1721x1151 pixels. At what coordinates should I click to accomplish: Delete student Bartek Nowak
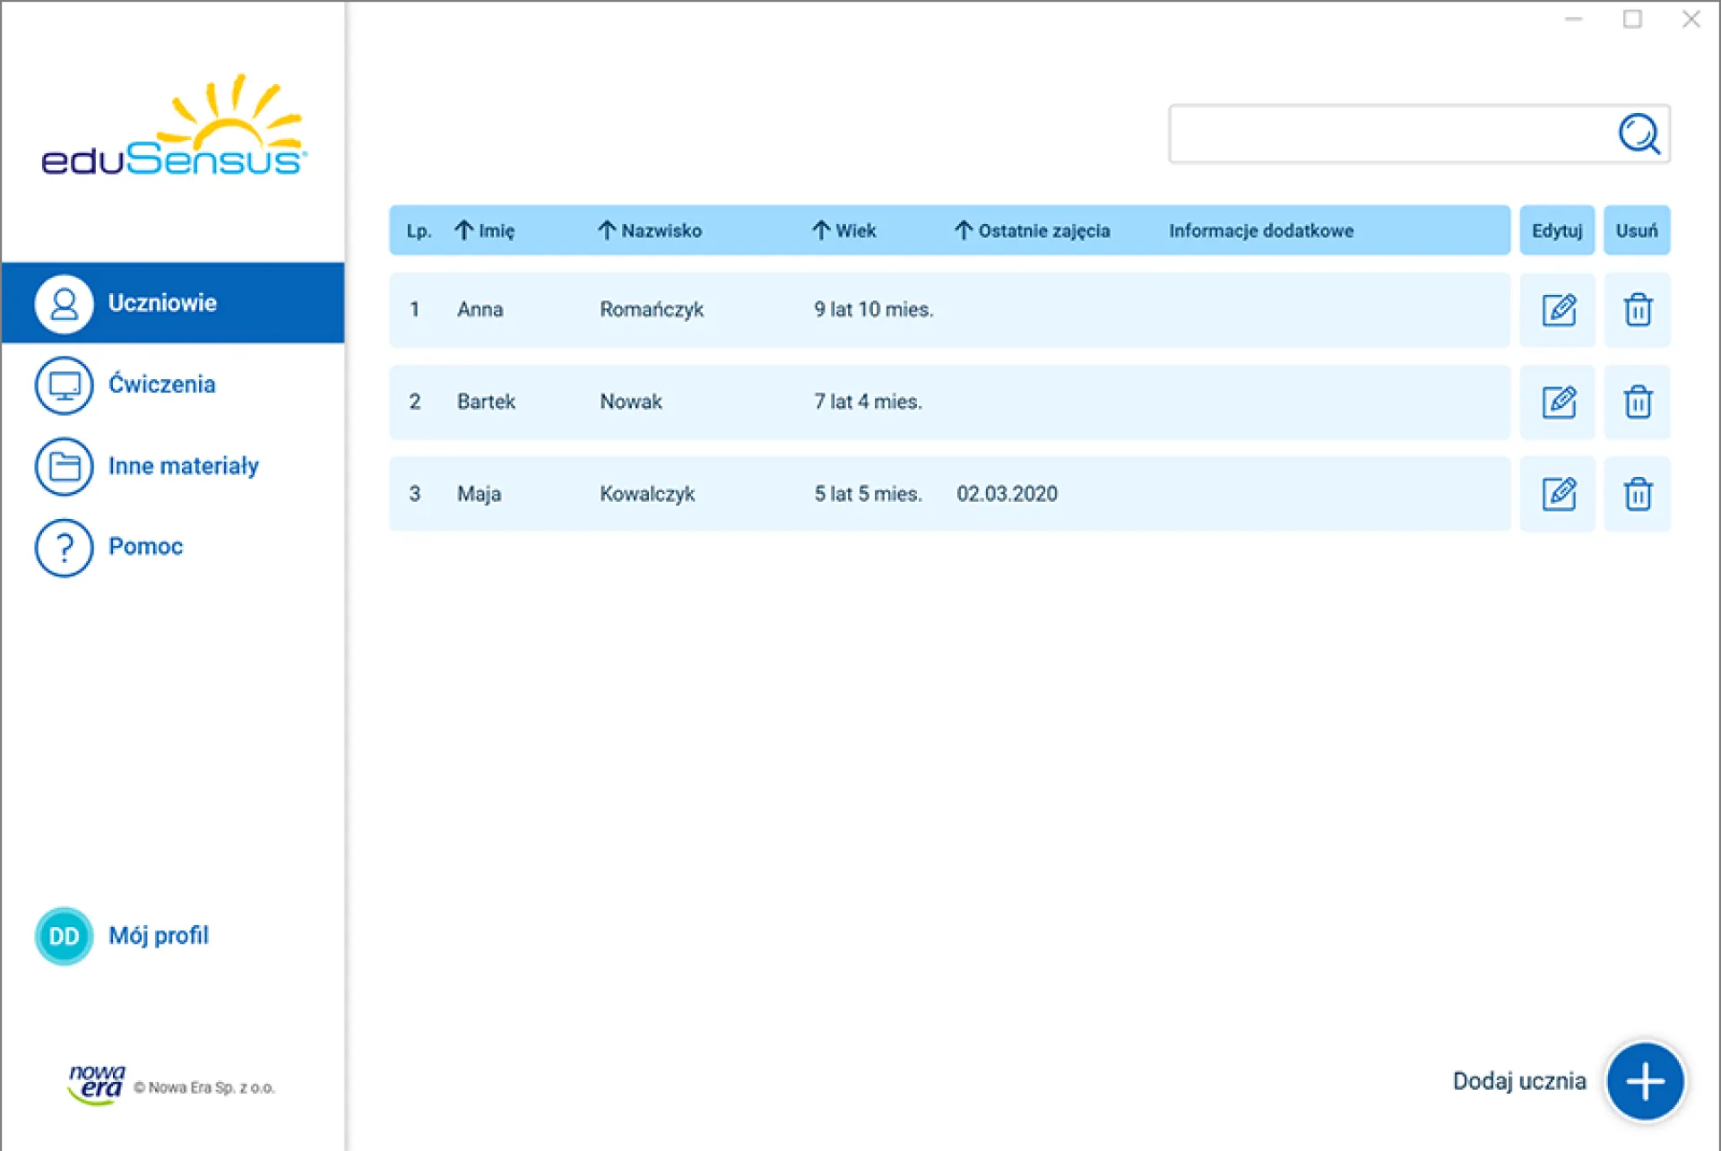point(1637,402)
